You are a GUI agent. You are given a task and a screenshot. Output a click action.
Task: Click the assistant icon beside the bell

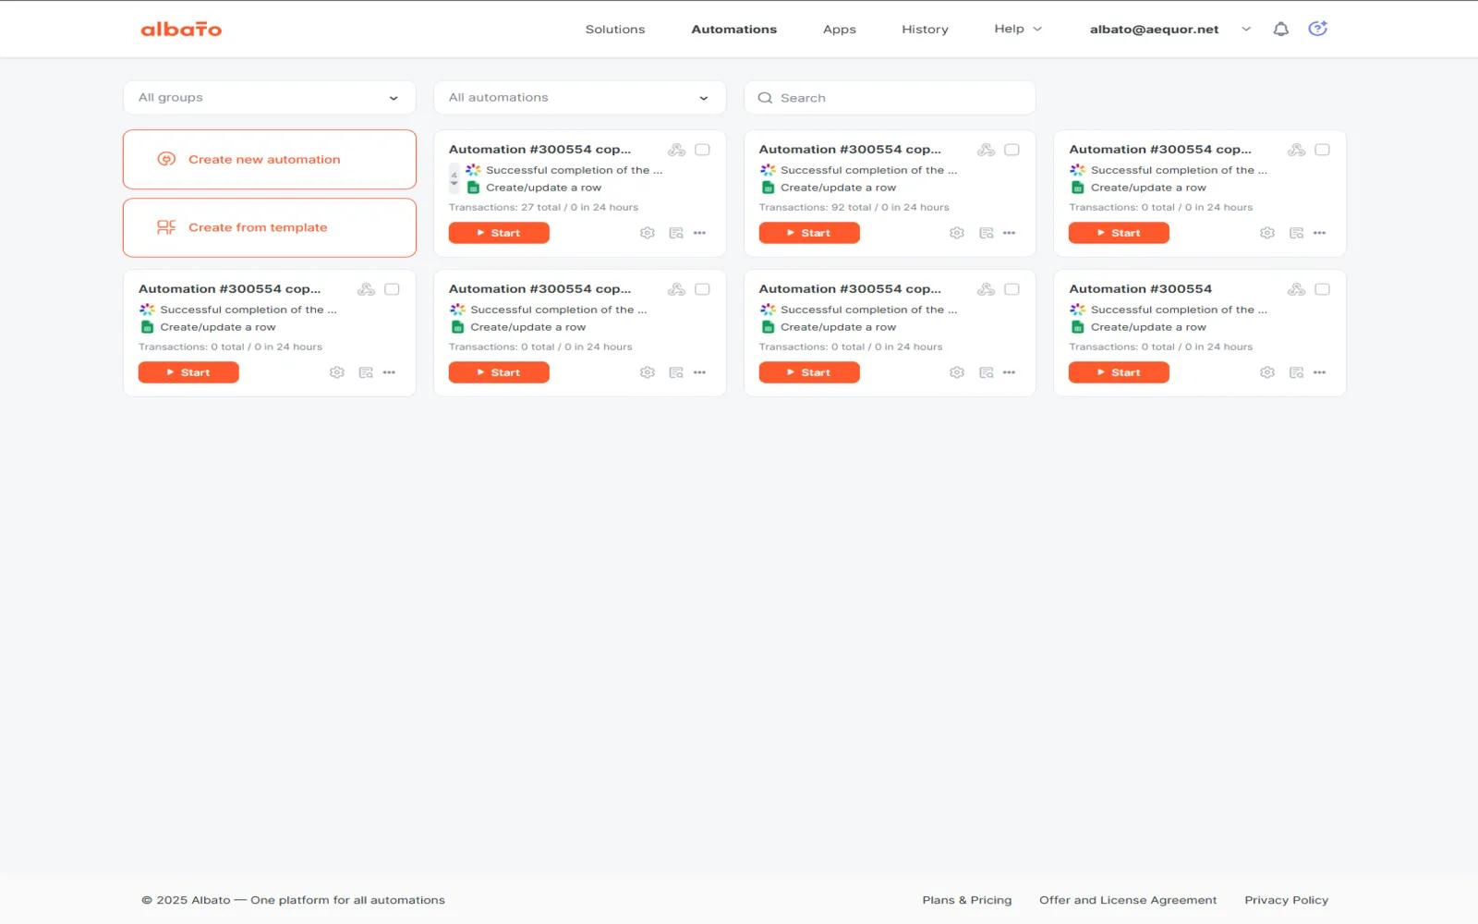[x=1317, y=30]
